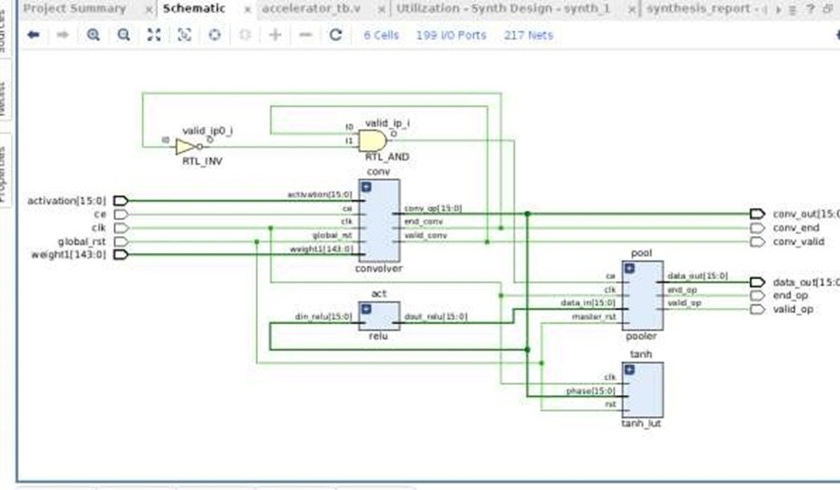
Task: Click the 217 Nets link
Action: tap(528, 35)
